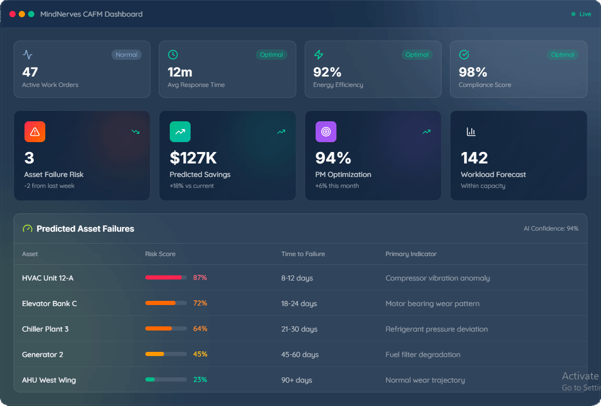This screenshot has width=601, height=406.
Task: Click the clock icon on Avg Response Time card
Action: tap(173, 54)
